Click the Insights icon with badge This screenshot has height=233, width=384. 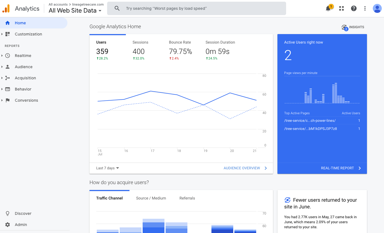point(345,27)
